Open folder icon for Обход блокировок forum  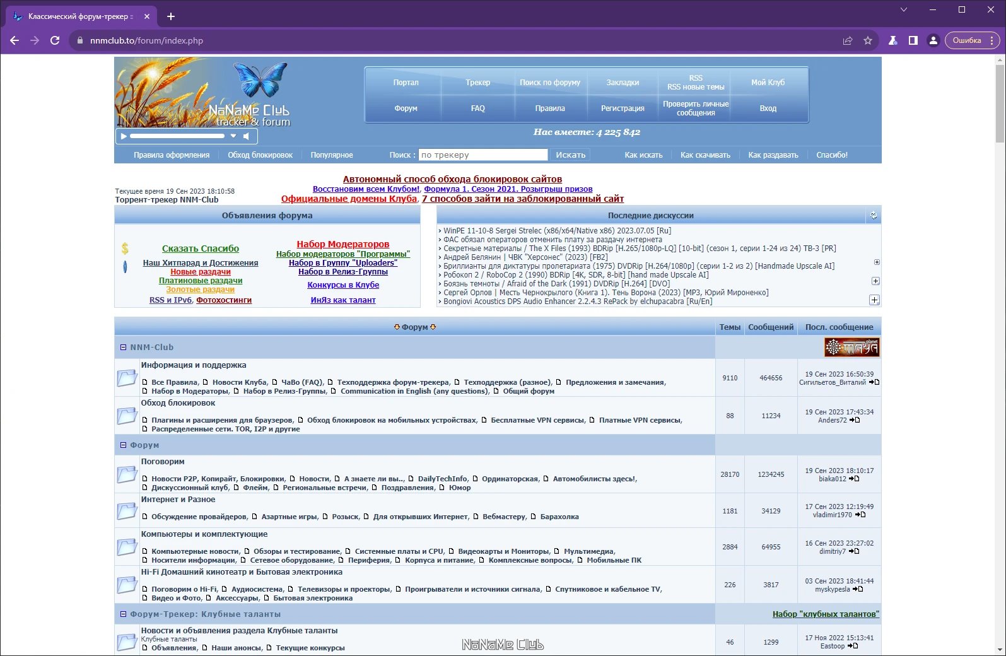(127, 416)
